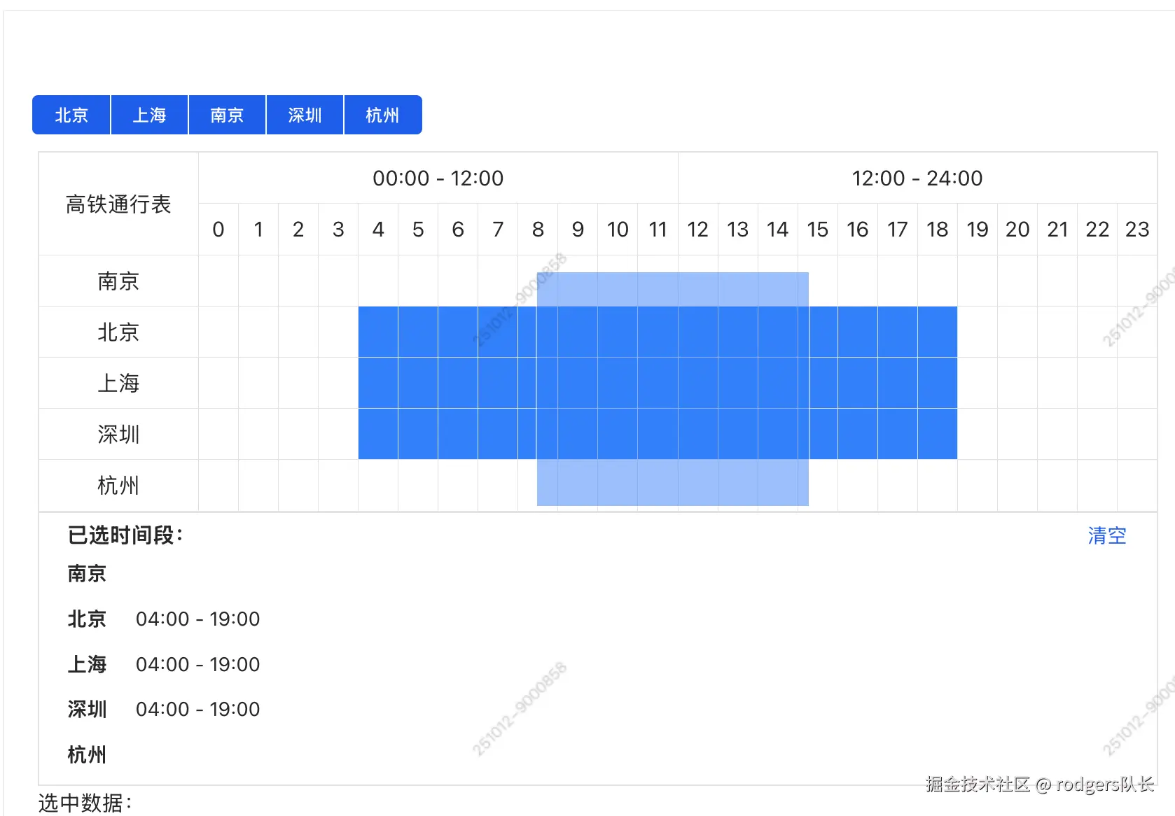Click the 北京 city button
Image resolution: width=1175 pixels, height=816 pixels.
click(x=71, y=115)
